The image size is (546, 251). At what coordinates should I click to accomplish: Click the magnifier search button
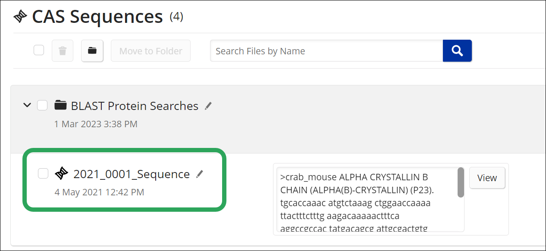pyautogui.click(x=457, y=51)
